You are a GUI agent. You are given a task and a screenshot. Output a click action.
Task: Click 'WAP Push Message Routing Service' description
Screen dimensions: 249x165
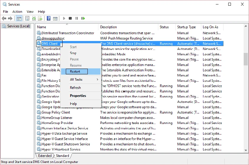point(126,38)
